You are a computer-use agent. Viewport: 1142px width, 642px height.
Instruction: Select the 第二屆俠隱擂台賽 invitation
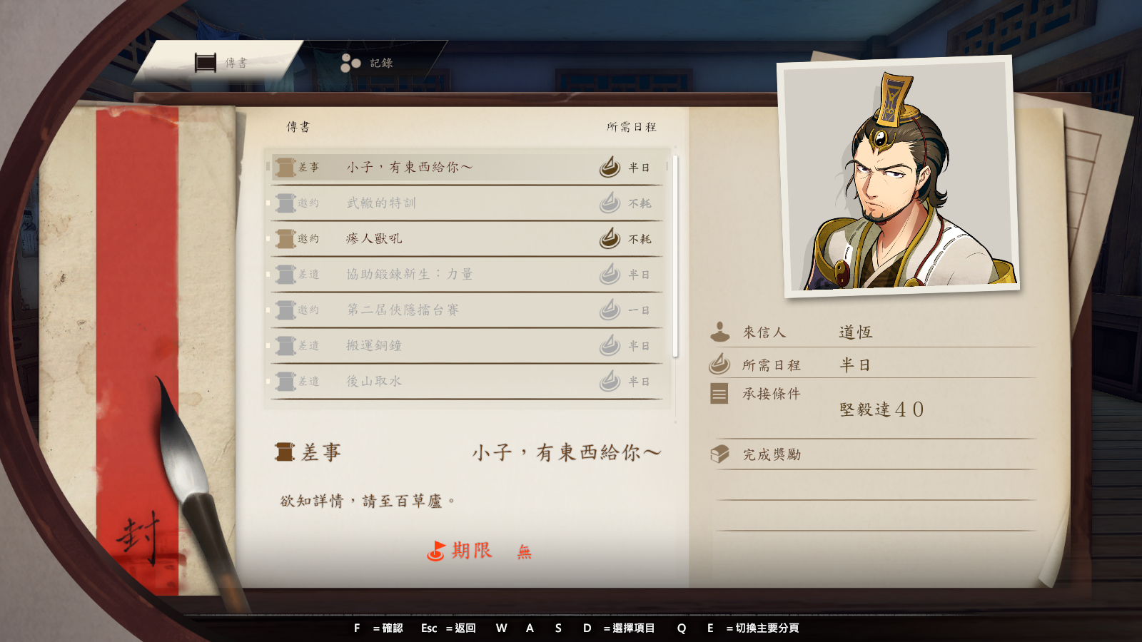(x=468, y=310)
